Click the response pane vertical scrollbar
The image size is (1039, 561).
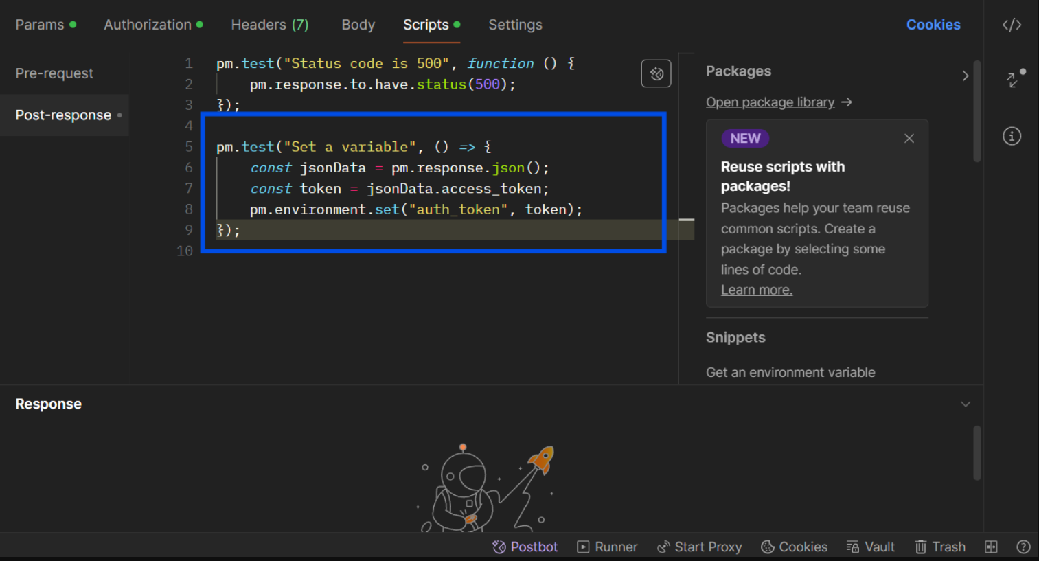[x=977, y=453]
